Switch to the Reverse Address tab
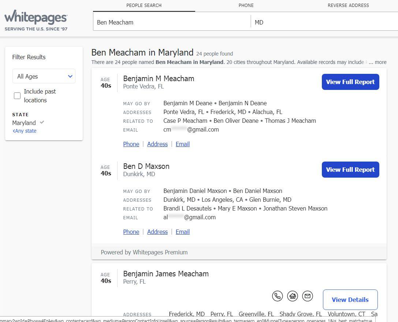Screen dimensions: 398x322 [348, 5]
